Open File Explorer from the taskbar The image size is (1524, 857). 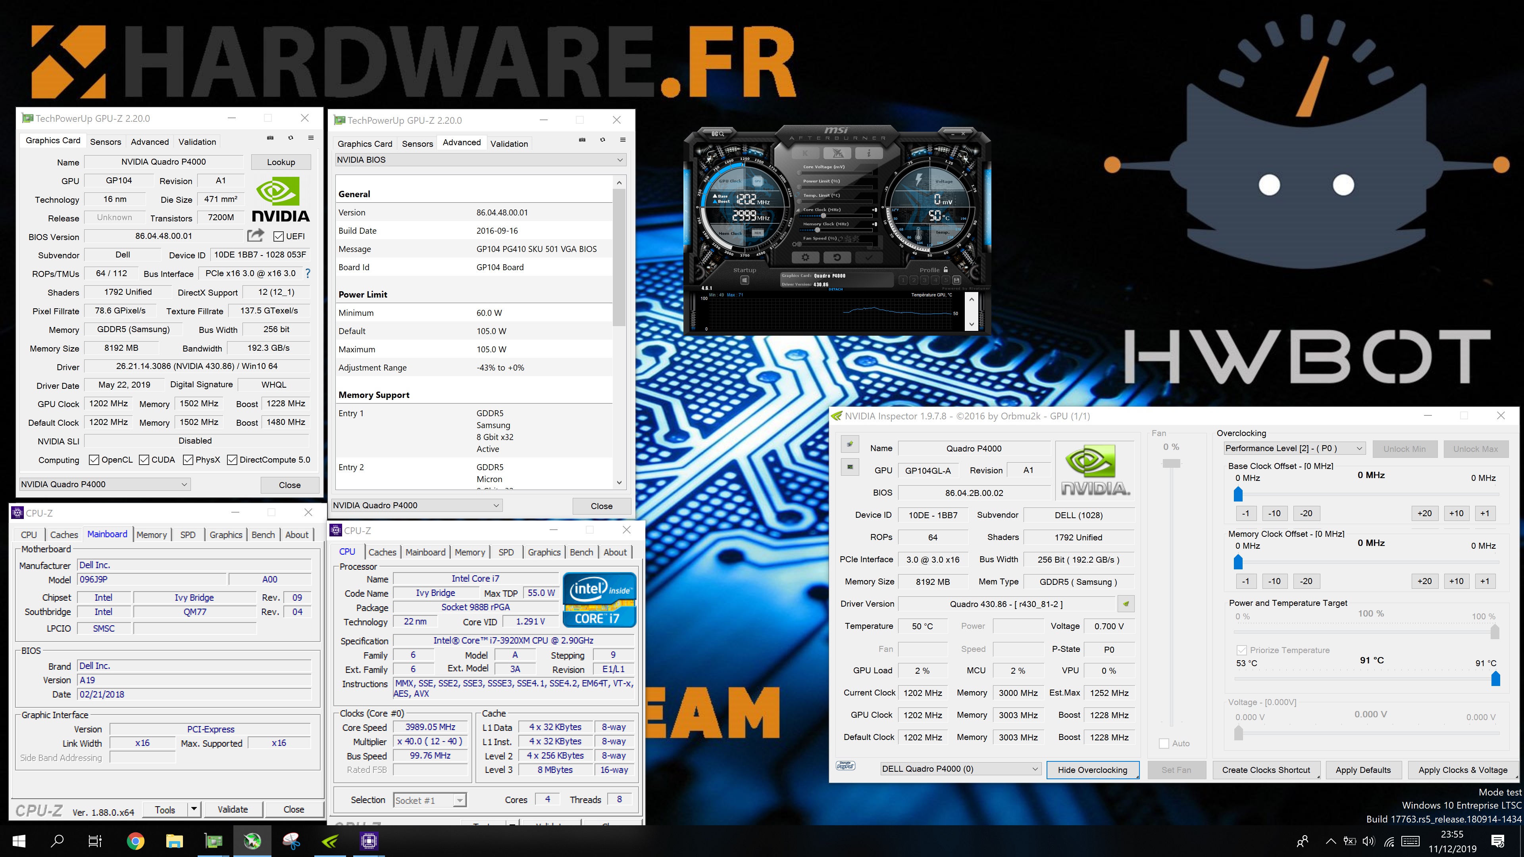tap(174, 840)
